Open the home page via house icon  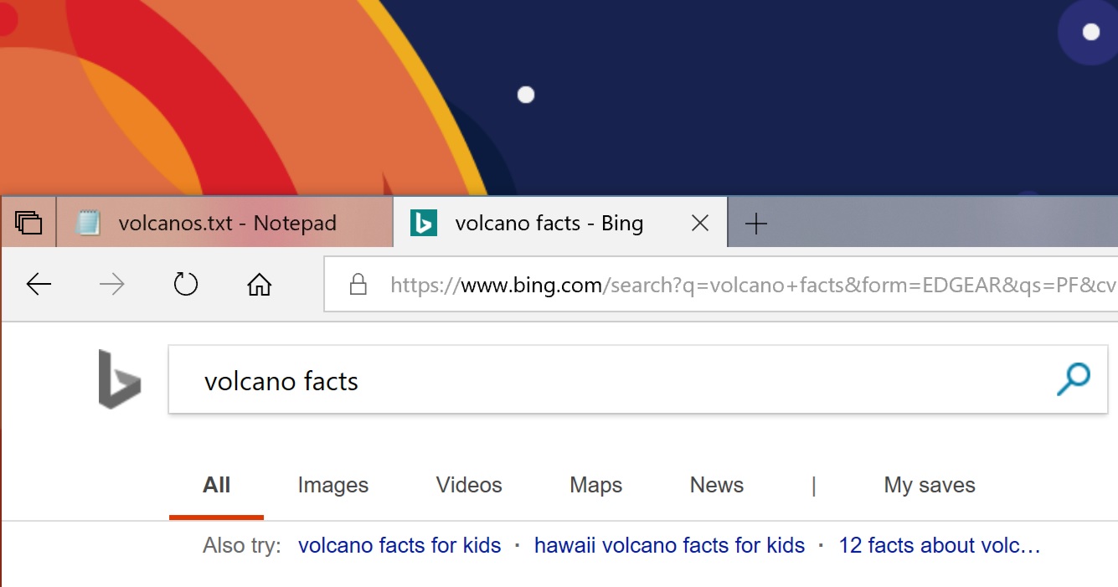coord(260,285)
